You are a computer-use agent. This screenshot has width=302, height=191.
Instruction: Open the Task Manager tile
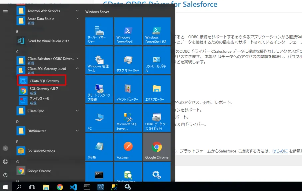pyautogui.click(x=128, y=60)
